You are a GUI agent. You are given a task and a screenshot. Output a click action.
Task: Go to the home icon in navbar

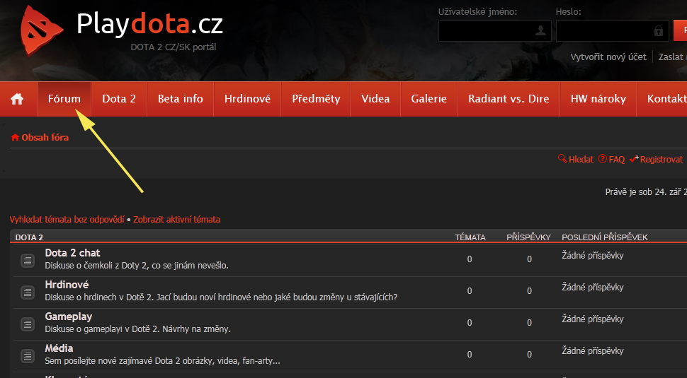click(17, 99)
